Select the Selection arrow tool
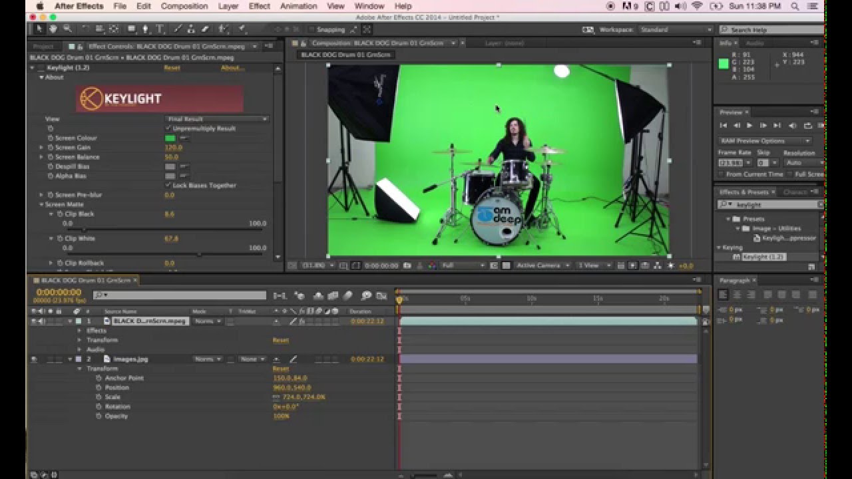The height and width of the screenshot is (479, 852). click(x=39, y=29)
